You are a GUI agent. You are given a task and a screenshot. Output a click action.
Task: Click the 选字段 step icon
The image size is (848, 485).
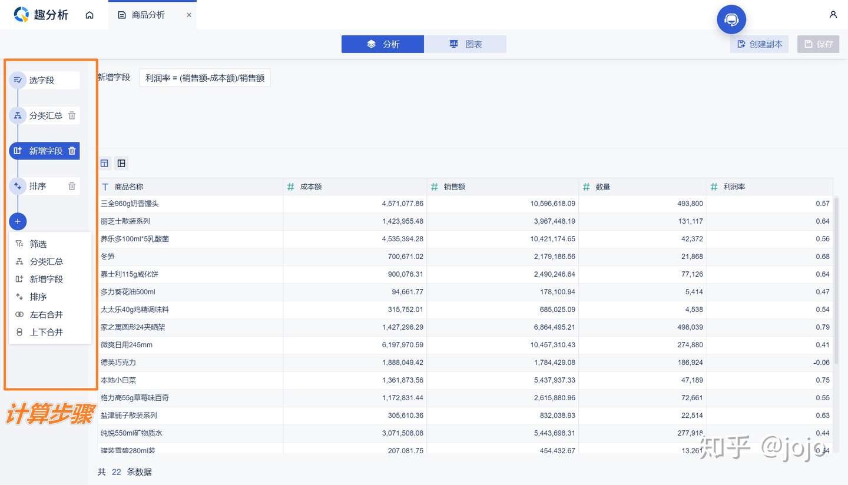point(18,80)
